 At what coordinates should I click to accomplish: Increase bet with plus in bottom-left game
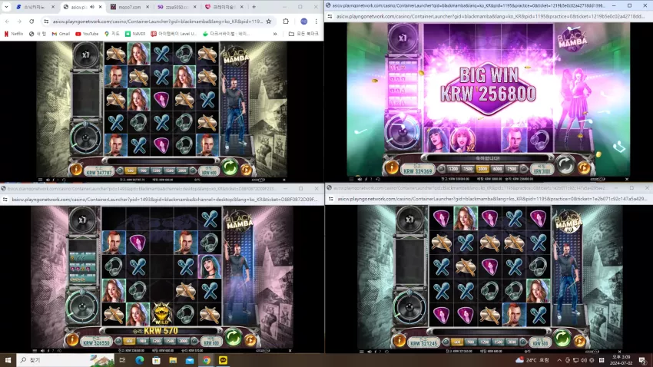pos(194,341)
